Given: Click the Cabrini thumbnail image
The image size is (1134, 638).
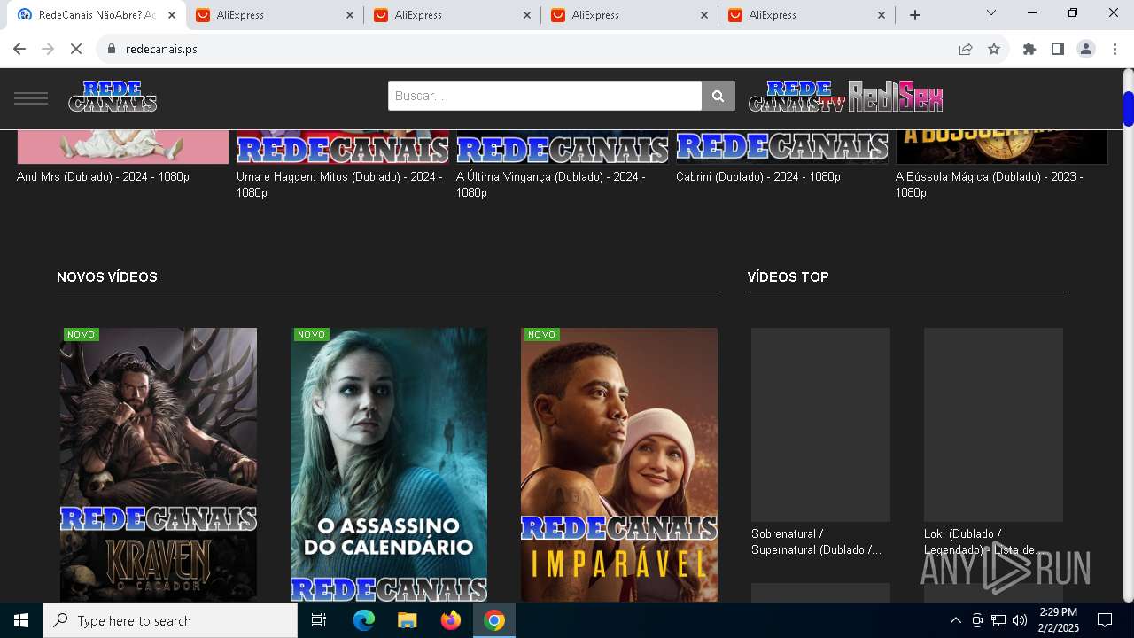Looking at the screenshot, I should [782, 147].
